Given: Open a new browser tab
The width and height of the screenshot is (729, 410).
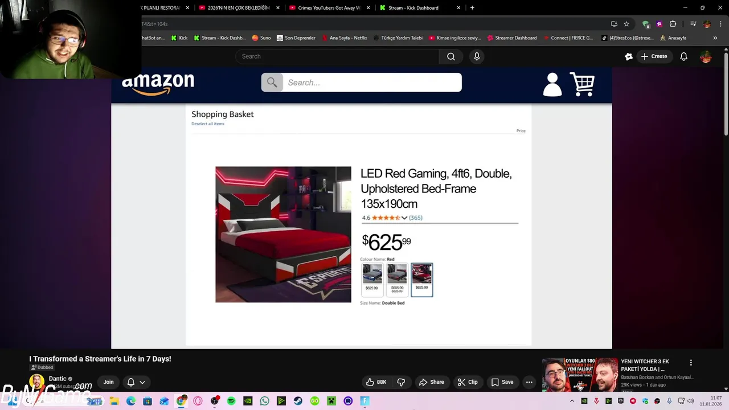Looking at the screenshot, I should click(x=472, y=8).
